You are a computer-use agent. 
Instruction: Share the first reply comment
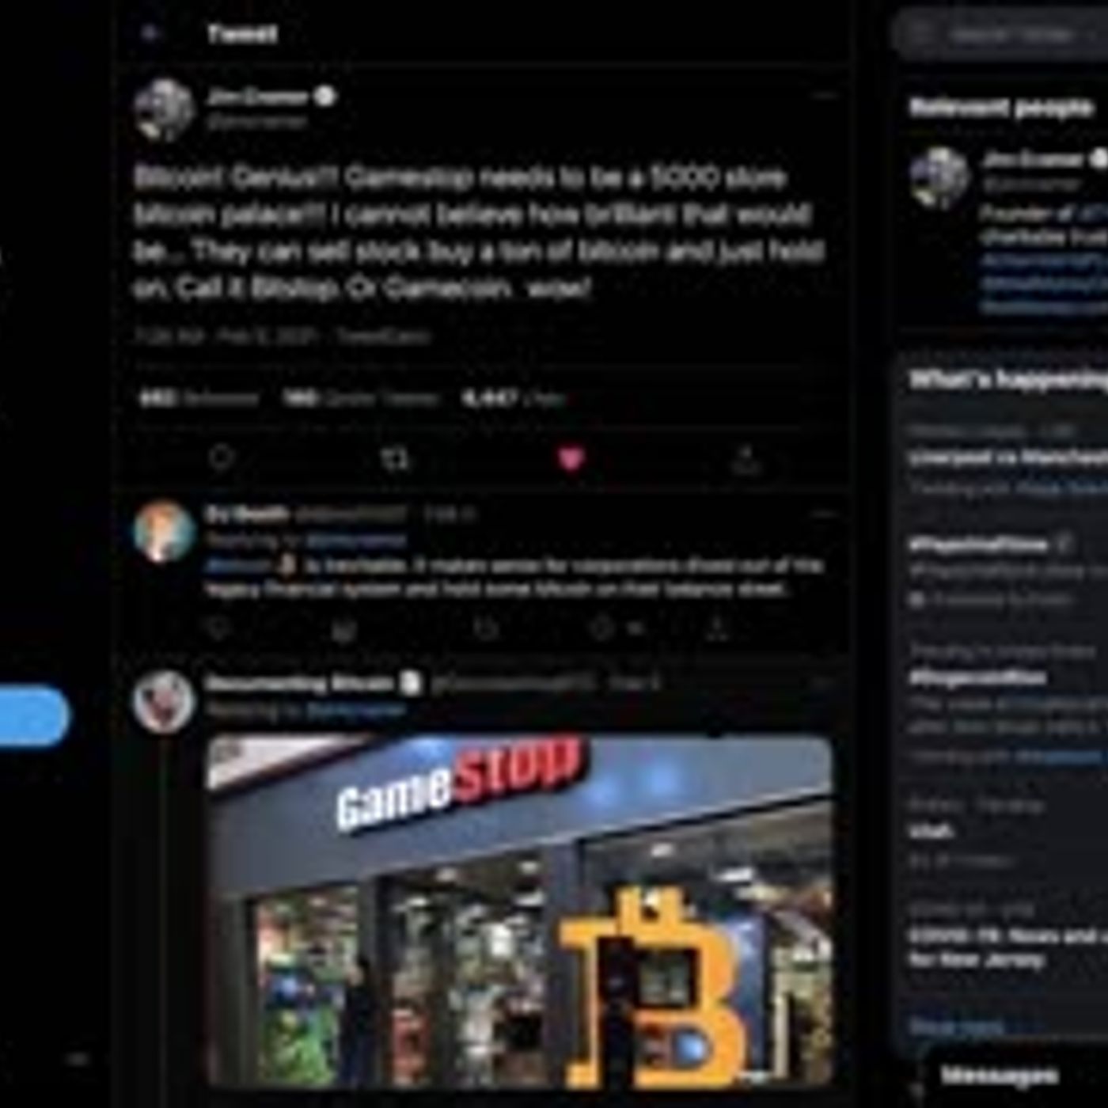pyautogui.click(x=717, y=628)
